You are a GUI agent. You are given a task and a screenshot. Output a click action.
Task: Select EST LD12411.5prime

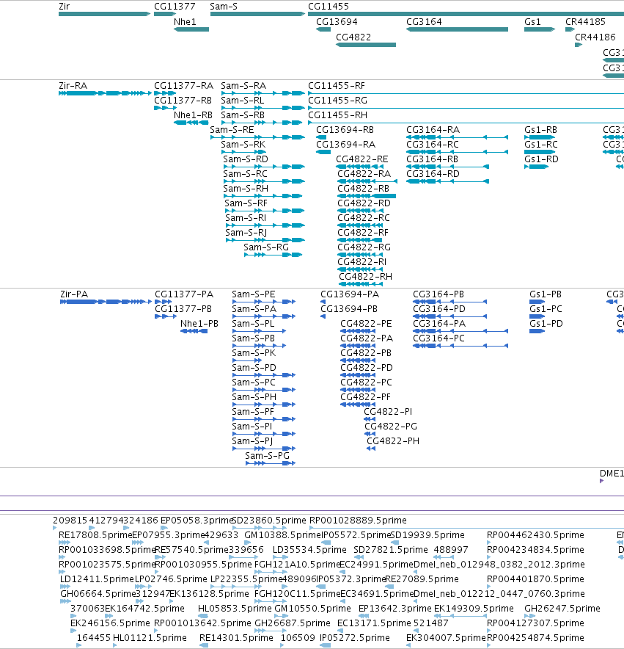coord(97,579)
